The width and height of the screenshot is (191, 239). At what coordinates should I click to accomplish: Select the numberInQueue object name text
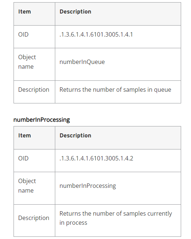coord(82,62)
